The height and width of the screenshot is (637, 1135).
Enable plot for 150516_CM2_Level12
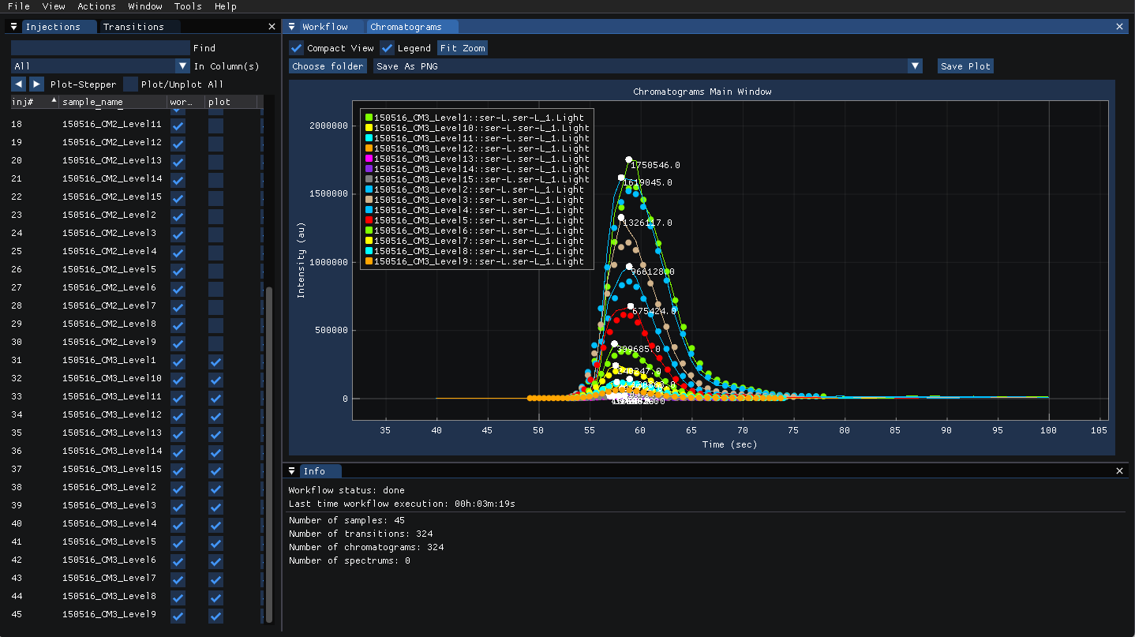[215, 144]
